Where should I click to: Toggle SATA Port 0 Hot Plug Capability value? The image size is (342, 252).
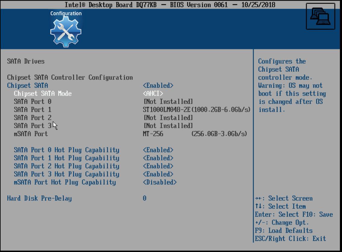pyautogui.click(x=158, y=150)
